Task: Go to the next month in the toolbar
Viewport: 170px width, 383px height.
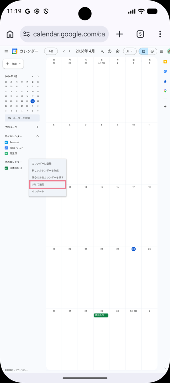Action: (70, 51)
